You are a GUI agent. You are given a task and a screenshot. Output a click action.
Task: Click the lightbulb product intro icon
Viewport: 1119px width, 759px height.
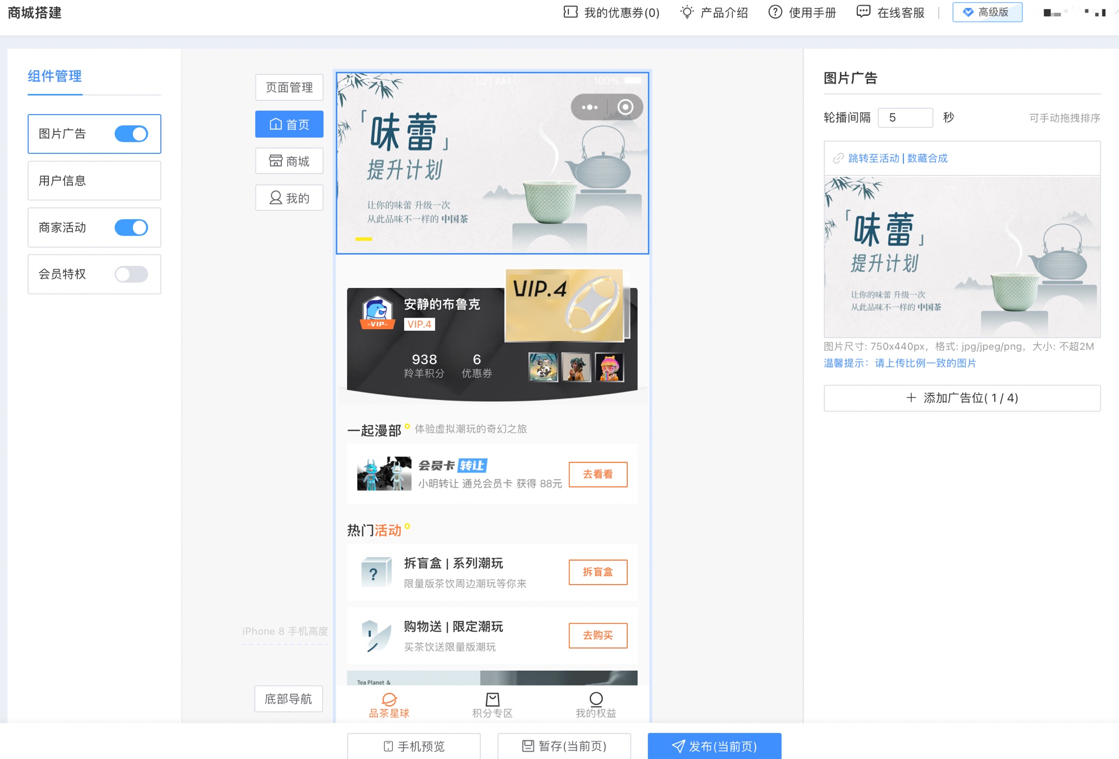(686, 12)
